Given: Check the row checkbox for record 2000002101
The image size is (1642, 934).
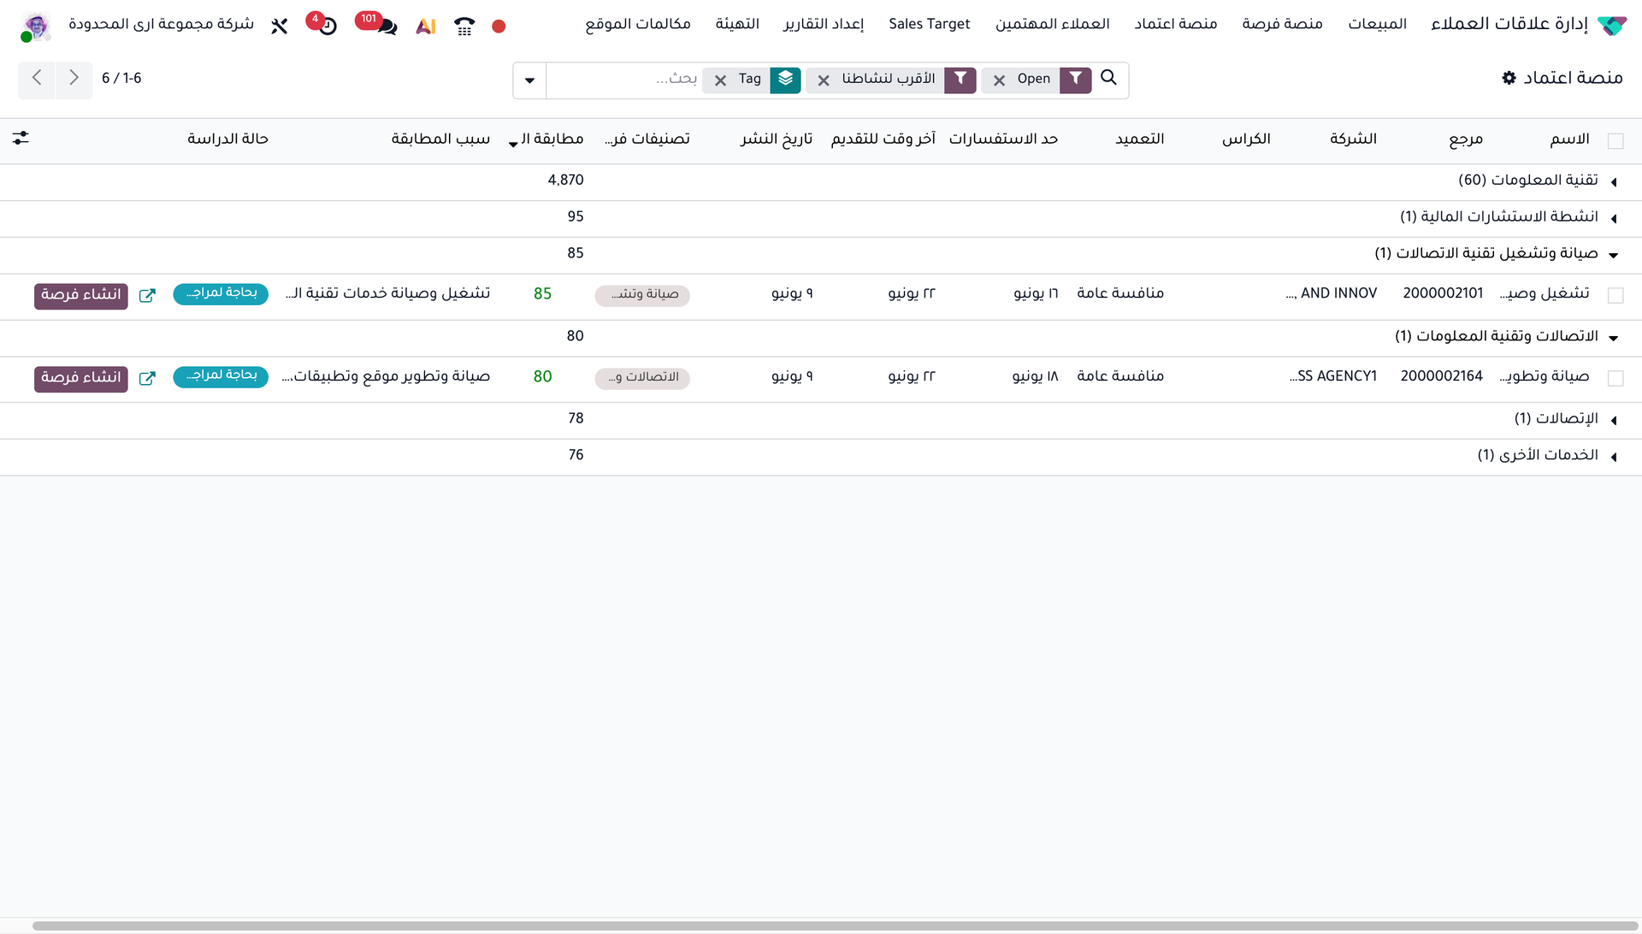Looking at the screenshot, I should pos(1615,295).
